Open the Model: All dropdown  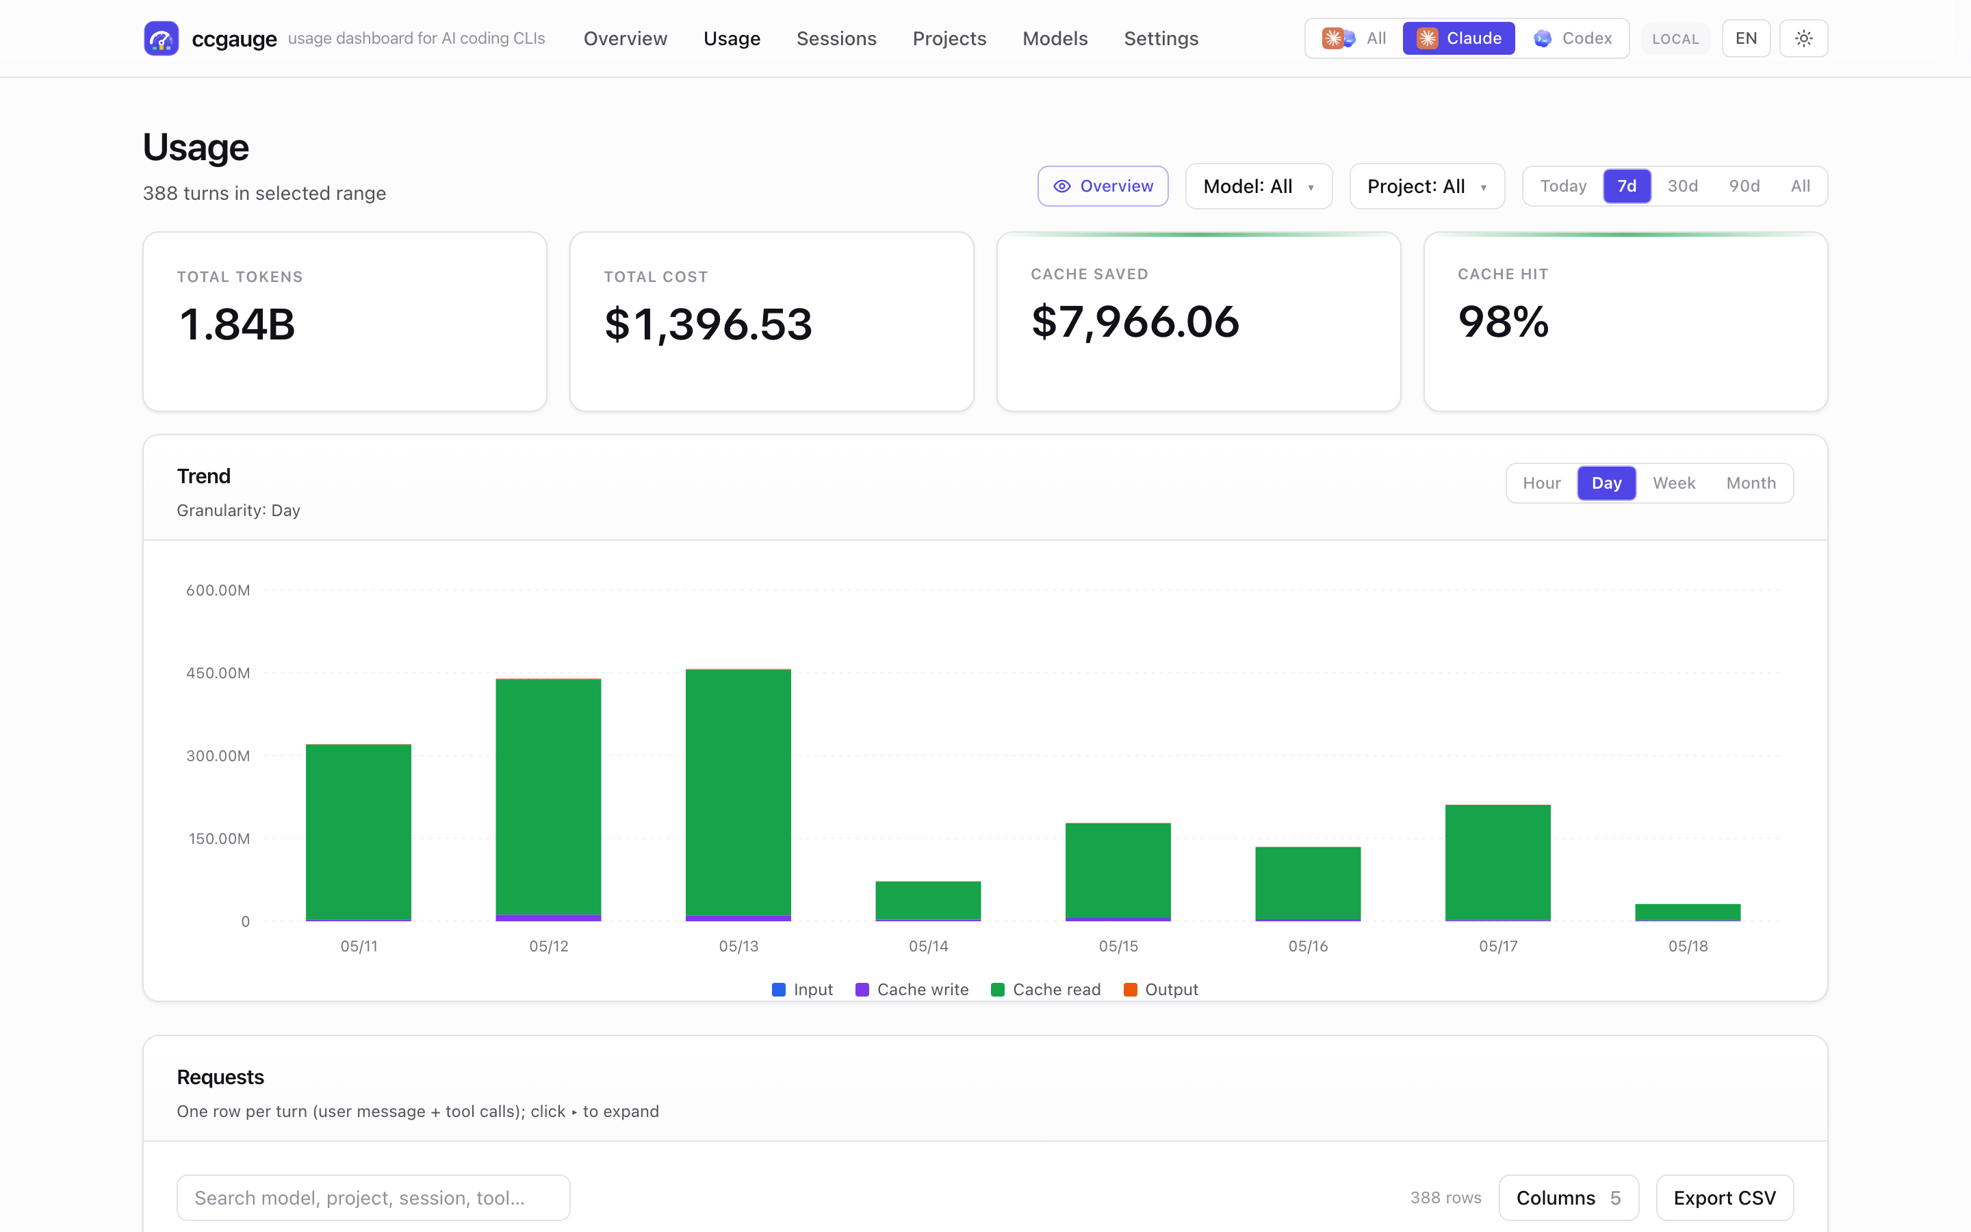(1259, 187)
